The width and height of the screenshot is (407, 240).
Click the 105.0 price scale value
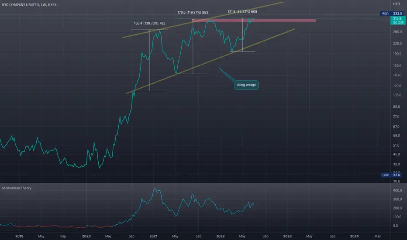pos(397,95)
